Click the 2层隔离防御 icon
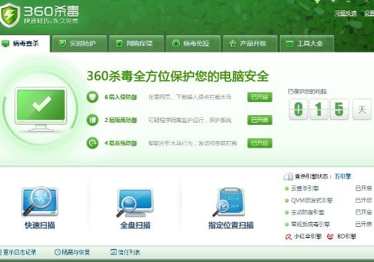374x262 pixels. [93, 120]
